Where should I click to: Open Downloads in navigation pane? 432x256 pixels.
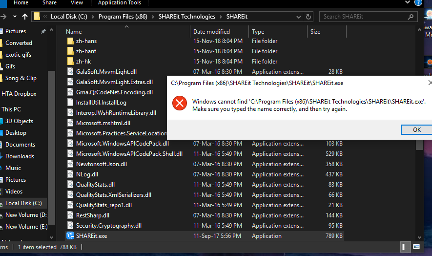(x=20, y=156)
